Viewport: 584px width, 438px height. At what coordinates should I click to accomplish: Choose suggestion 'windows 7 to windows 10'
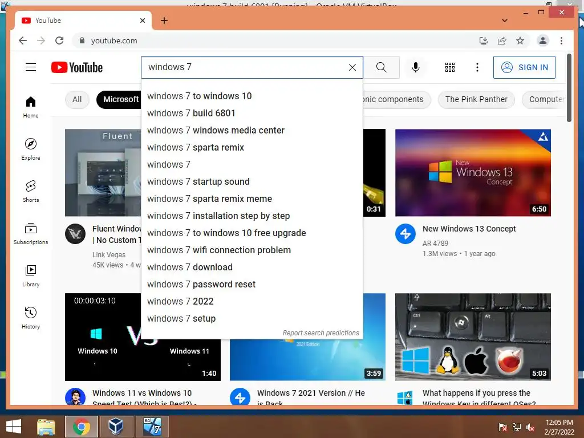click(x=252, y=96)
